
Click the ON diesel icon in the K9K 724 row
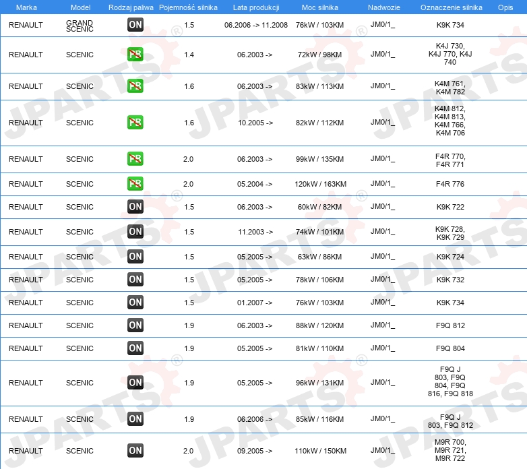tap(135, 256)
